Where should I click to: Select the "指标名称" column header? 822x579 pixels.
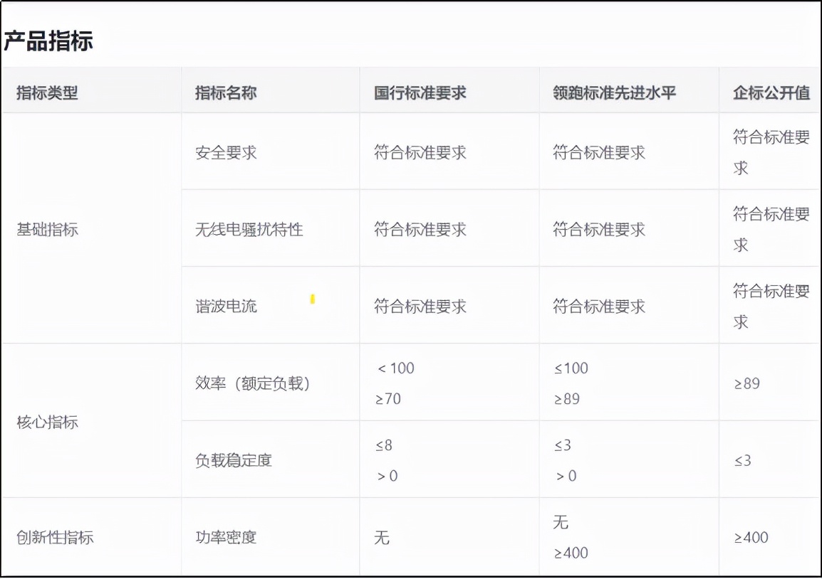click(223, 92)
